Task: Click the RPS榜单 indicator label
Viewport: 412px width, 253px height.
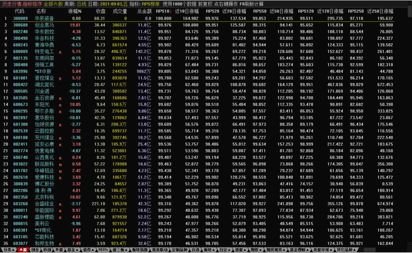Action: (151, 4)
